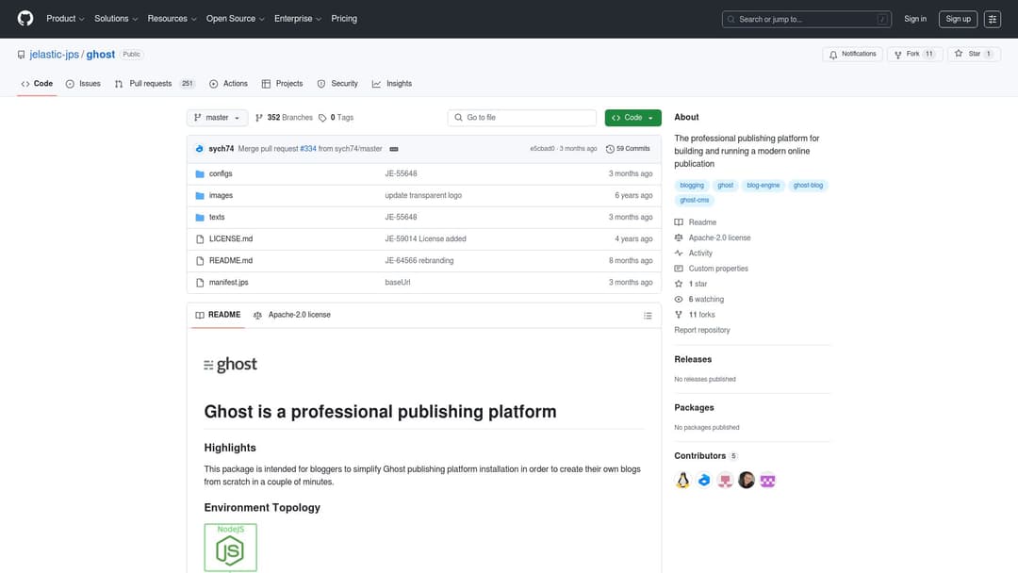Click the ghost-cms topic tag
This screenshot has width=1018, height=573.
pos(694,201)
